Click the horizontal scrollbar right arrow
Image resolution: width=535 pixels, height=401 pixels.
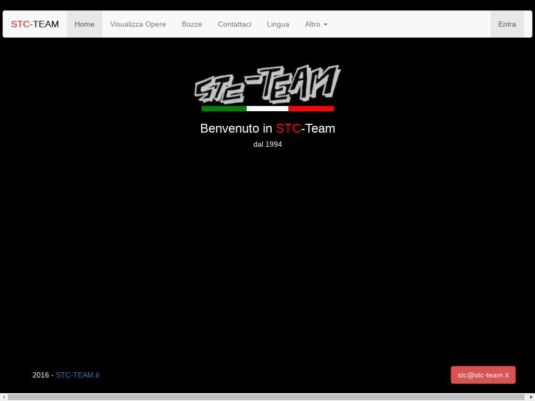point(531,397)
